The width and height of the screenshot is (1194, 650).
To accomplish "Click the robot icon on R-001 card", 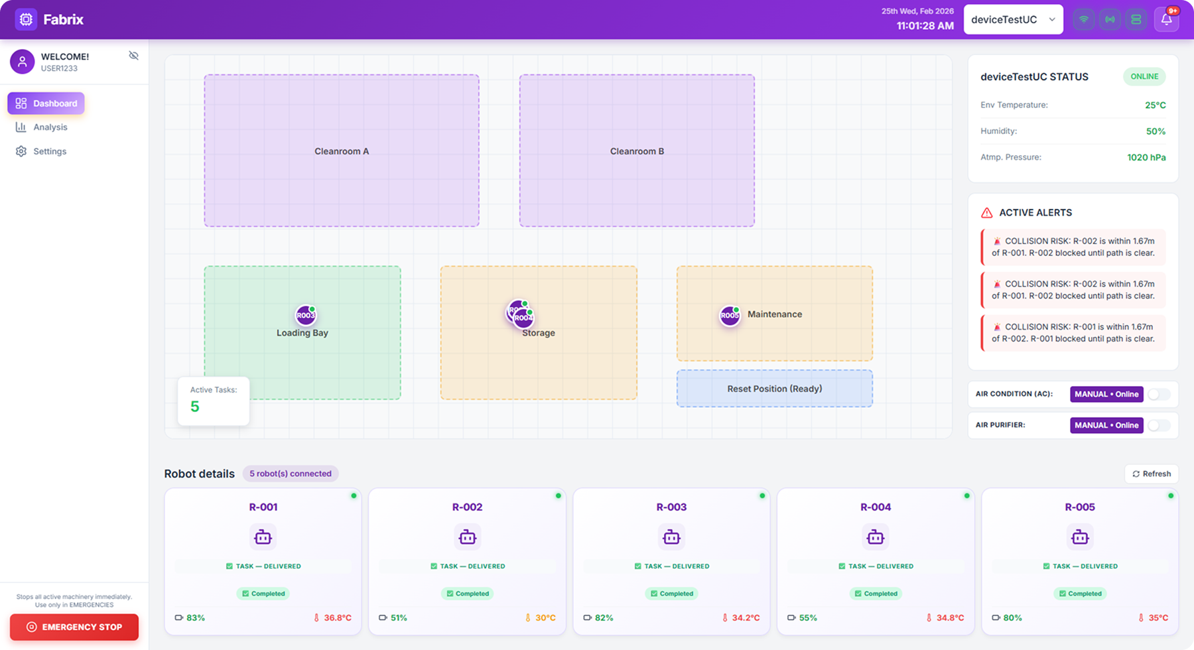I will coord(263,537).
